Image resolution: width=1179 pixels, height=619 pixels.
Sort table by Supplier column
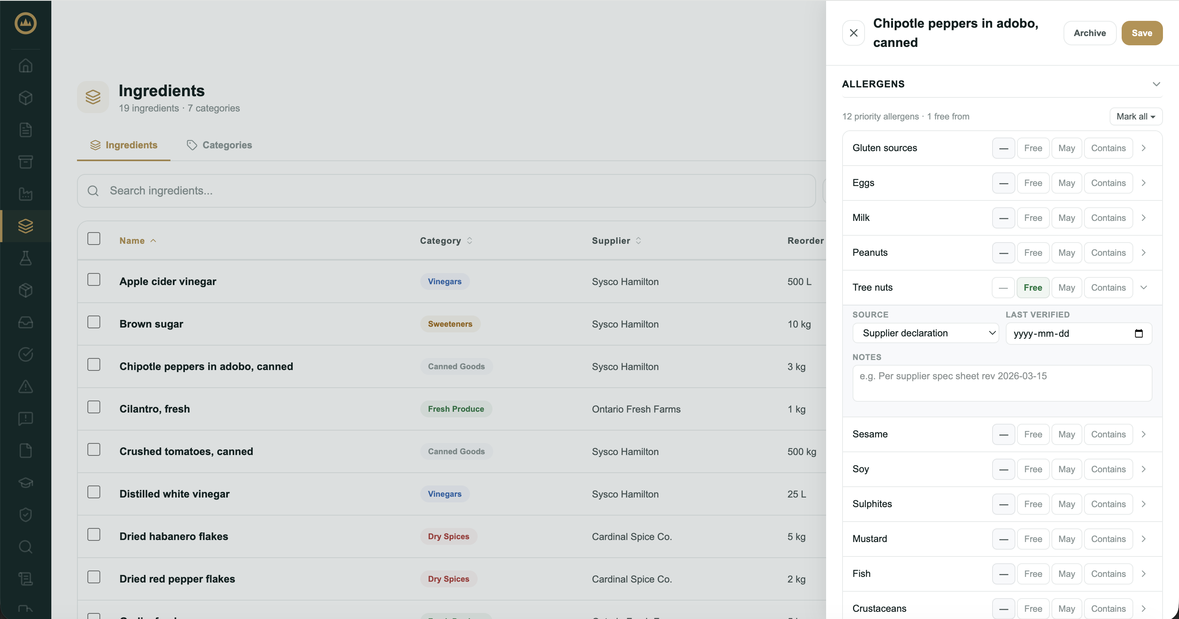616,241
